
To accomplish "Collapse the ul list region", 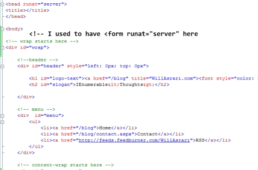I will coord(2,122).
